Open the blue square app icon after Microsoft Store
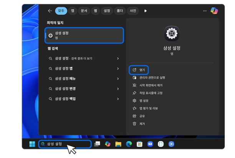235x158 pixels. (150, 144)
